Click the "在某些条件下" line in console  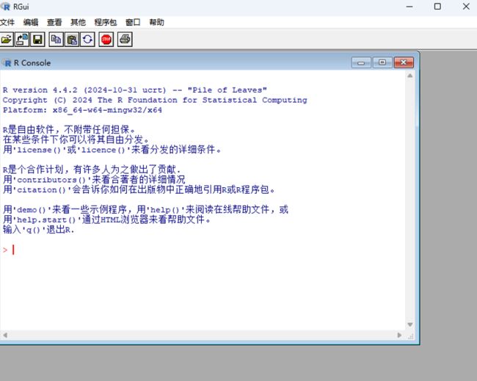(76, 139)
